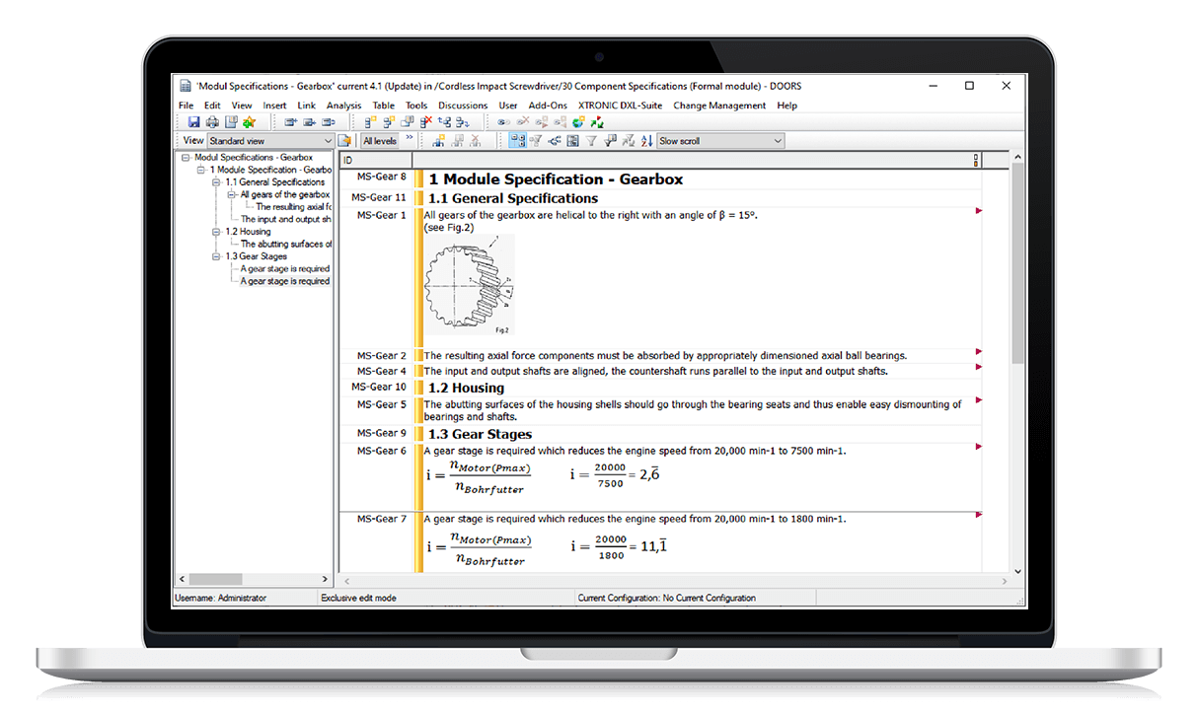Open the Analysis menu
The image size is (1198, 715).
tap(343, 106)
